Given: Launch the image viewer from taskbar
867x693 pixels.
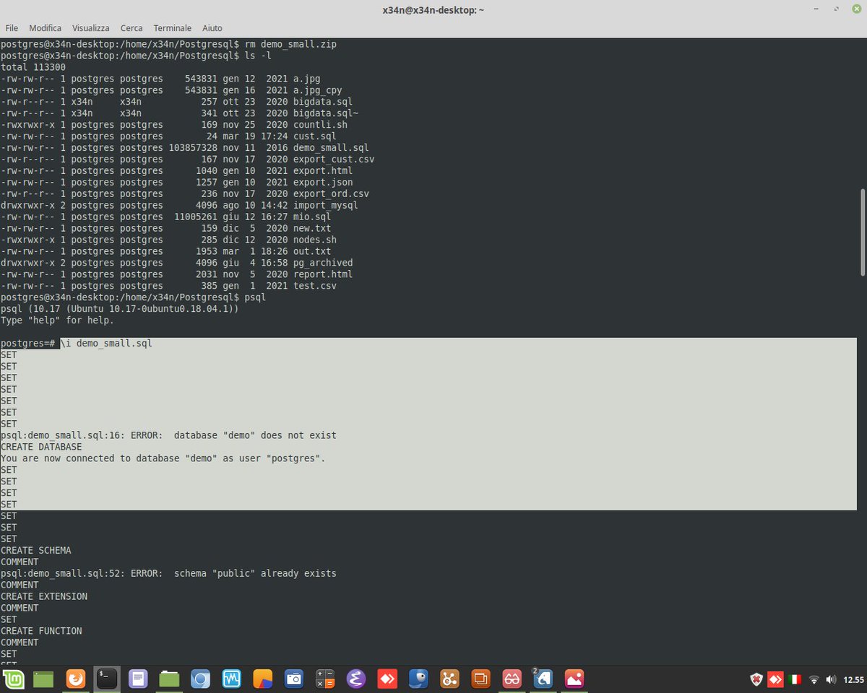Looking at the screenshot, I should click(x=573, y=679).
